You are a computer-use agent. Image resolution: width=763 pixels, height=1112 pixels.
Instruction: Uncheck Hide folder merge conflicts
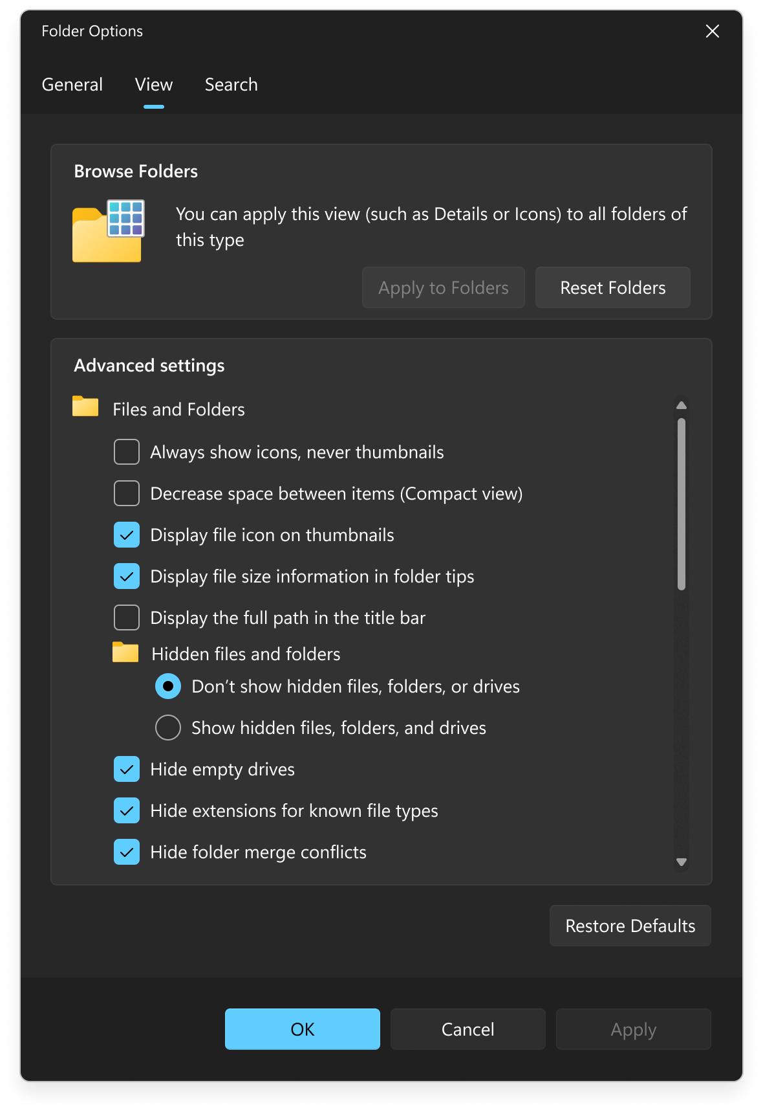tap(127, 852)
